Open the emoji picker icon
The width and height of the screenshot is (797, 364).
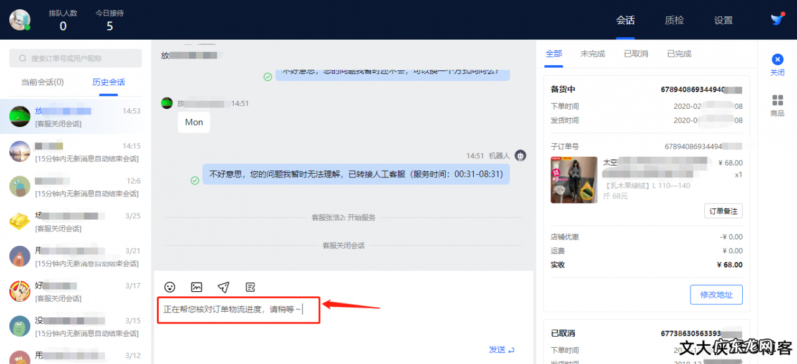click(x=169, y=287)
